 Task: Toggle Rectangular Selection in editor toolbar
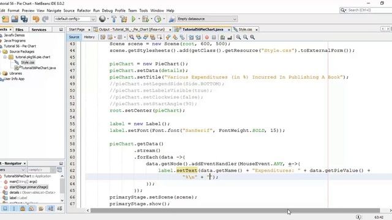tap(159, 37)
